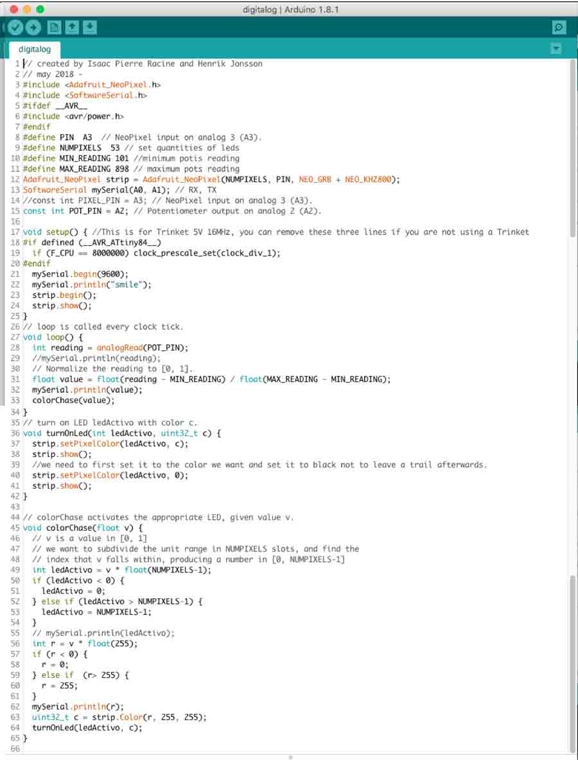Open the Serial Monitor magnifier icon
Screen dimensions: 578x760
click(x=559, y=28)
